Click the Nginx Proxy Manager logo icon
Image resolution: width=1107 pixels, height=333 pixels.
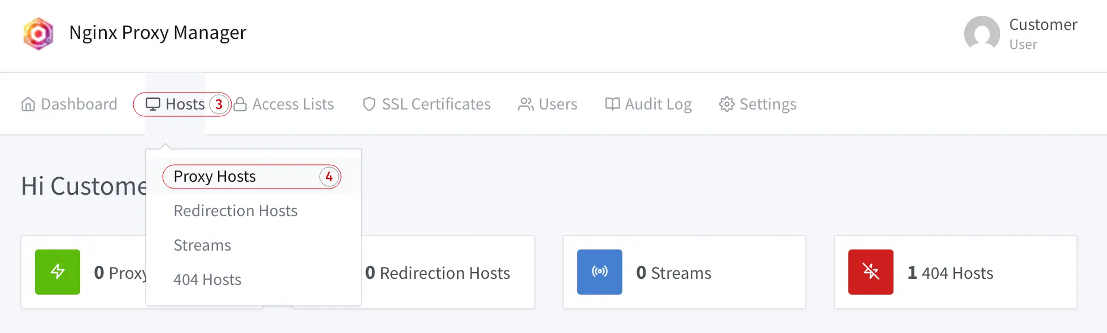click(38, 33)
